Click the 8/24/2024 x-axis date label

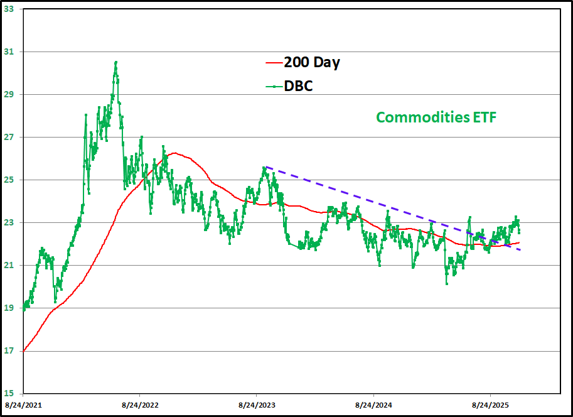(x=373, y=405)
